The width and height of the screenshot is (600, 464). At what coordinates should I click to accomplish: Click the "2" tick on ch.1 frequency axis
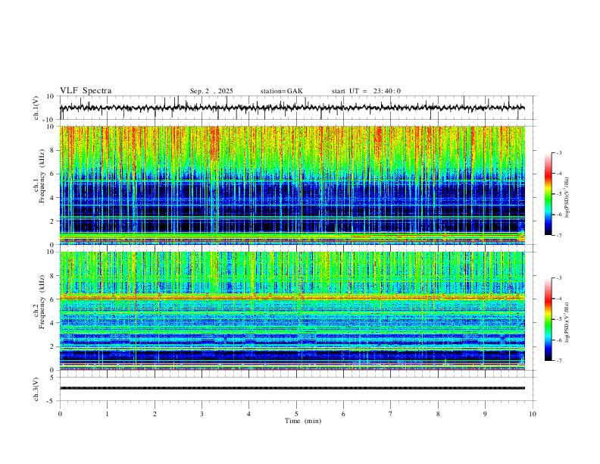click(x=53, y=221)
